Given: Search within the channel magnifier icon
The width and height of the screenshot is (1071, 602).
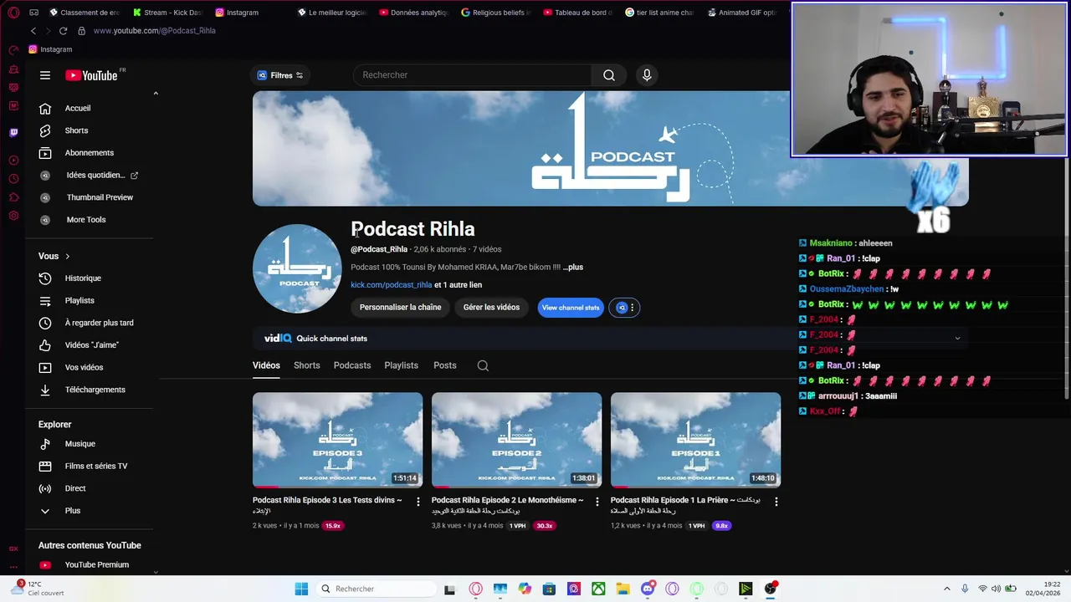Looking at the screenshot, I should (483, 365).
